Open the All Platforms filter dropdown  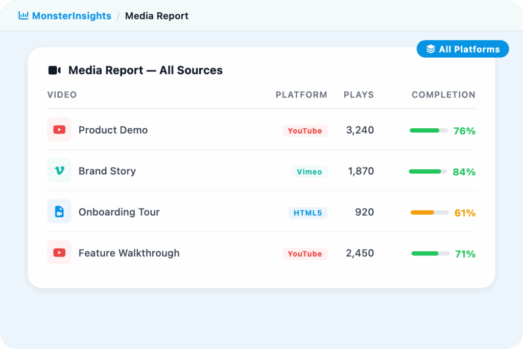(x=463, y=49)
